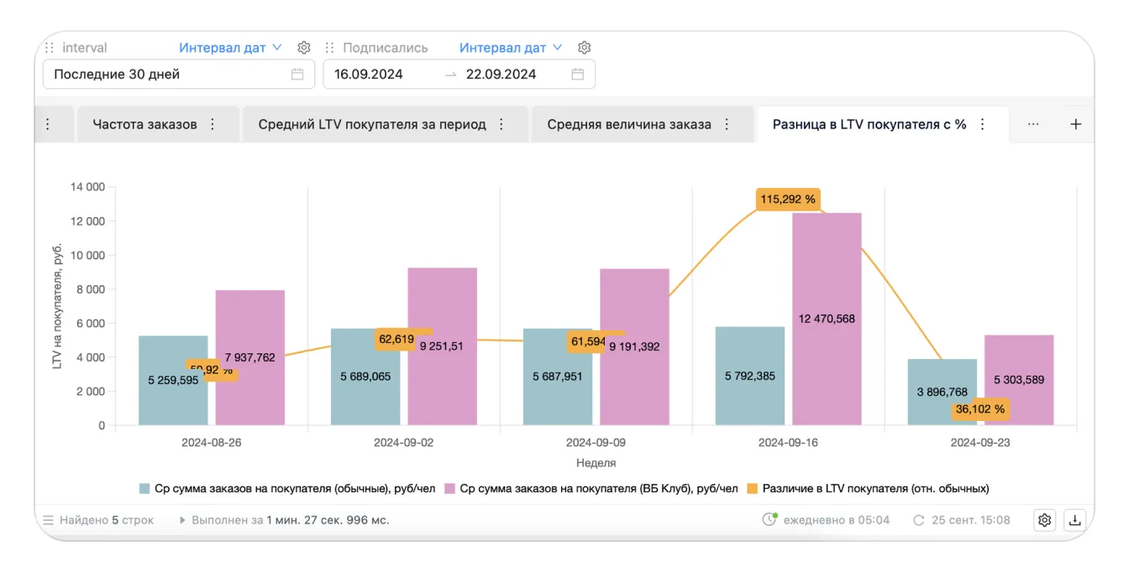Open chart settings gear in bottom bar
This screenshot has width=1129, height=572.
pos(1044,520)
